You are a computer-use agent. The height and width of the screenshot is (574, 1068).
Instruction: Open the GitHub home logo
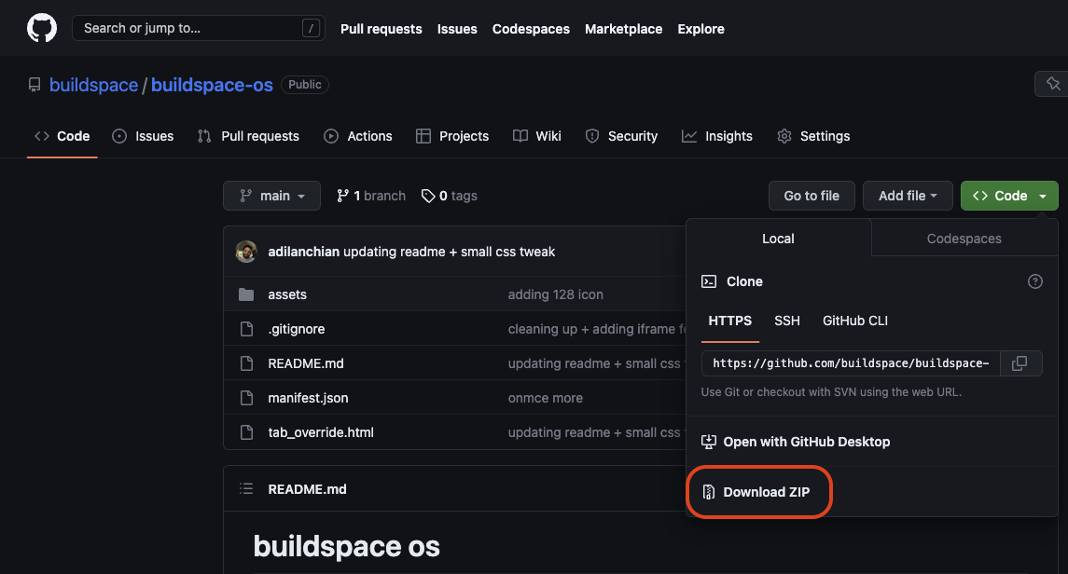point(42,29)
